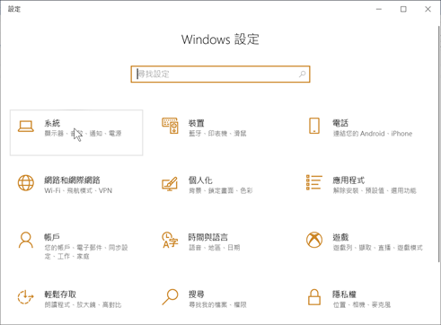The image size is (441, 325).
Task: Open the 遊戲 Xbox icon
Action: click(x=314, y=240)
